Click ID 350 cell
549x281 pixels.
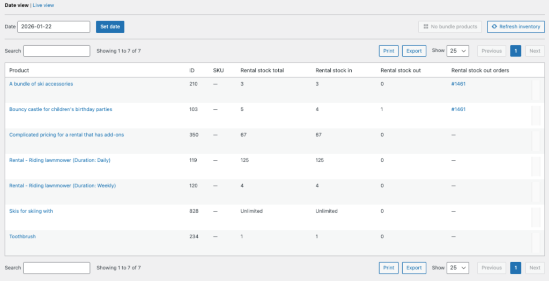pyautogui.click(x=193, y=135)
